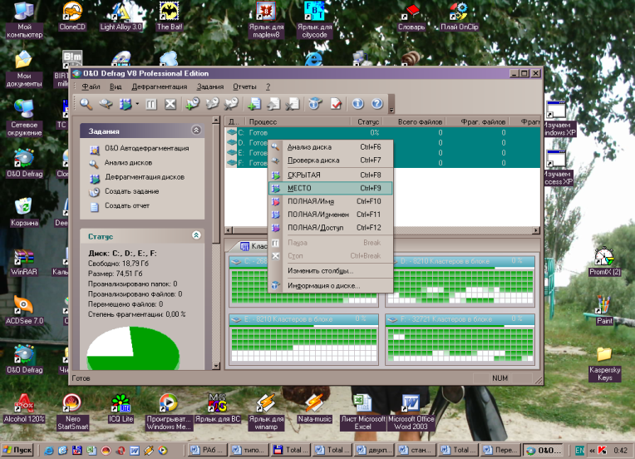
Task: Click the disk information toolbar icon
Action: 315,104
